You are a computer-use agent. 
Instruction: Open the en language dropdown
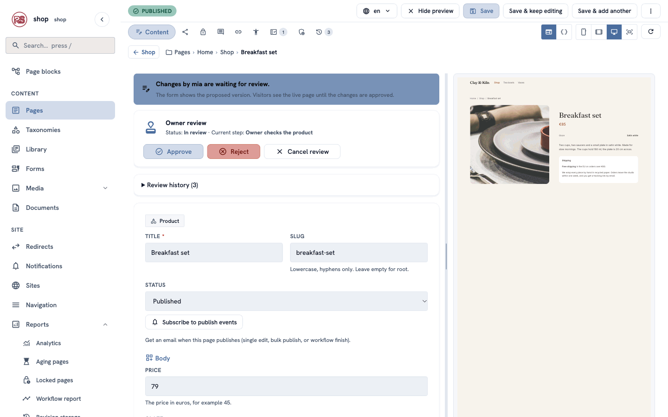click(377, 11)
